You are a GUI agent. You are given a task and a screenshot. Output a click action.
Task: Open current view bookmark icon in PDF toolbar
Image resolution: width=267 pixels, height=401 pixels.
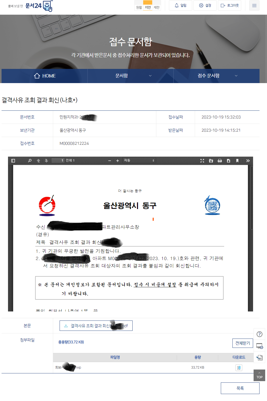238,160
